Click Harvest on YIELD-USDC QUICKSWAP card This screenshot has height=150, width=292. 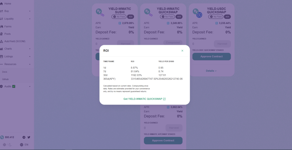tap(222, 44)
